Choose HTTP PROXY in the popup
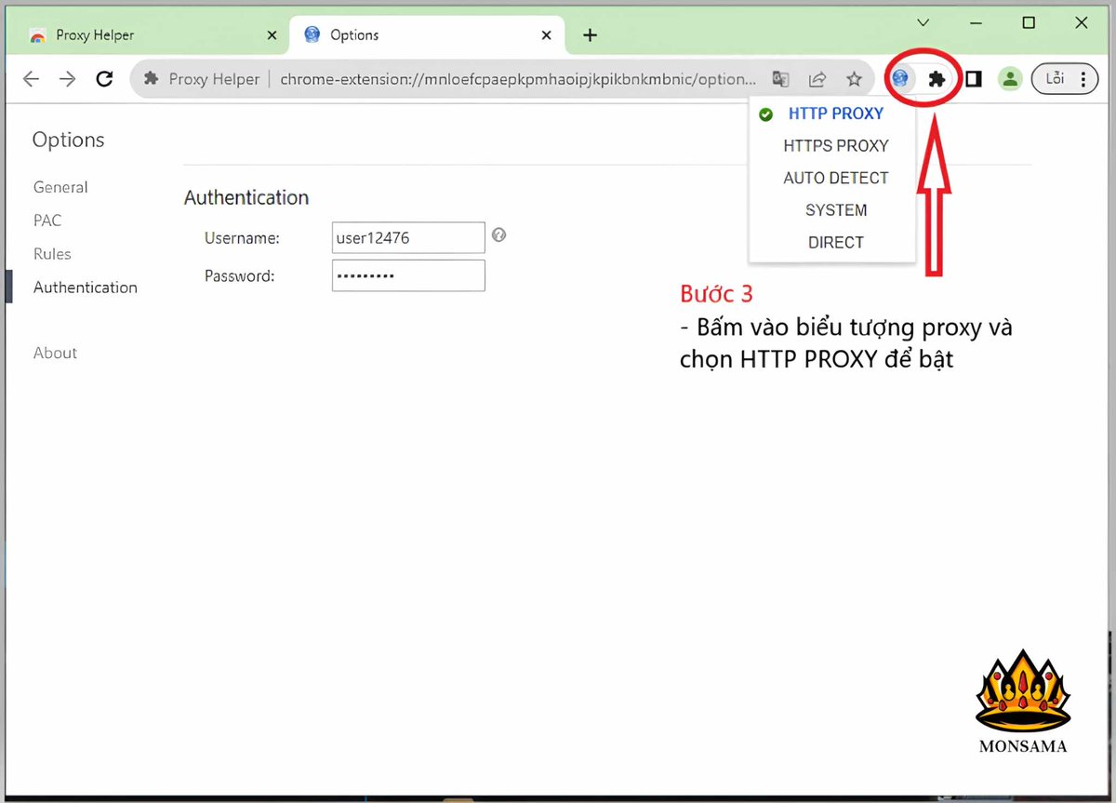 (835, 114)
